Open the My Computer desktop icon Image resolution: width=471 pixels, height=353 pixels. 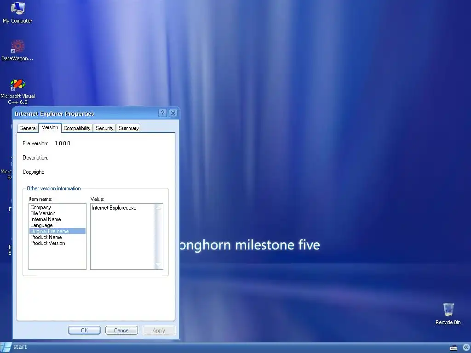coord(17,12)
